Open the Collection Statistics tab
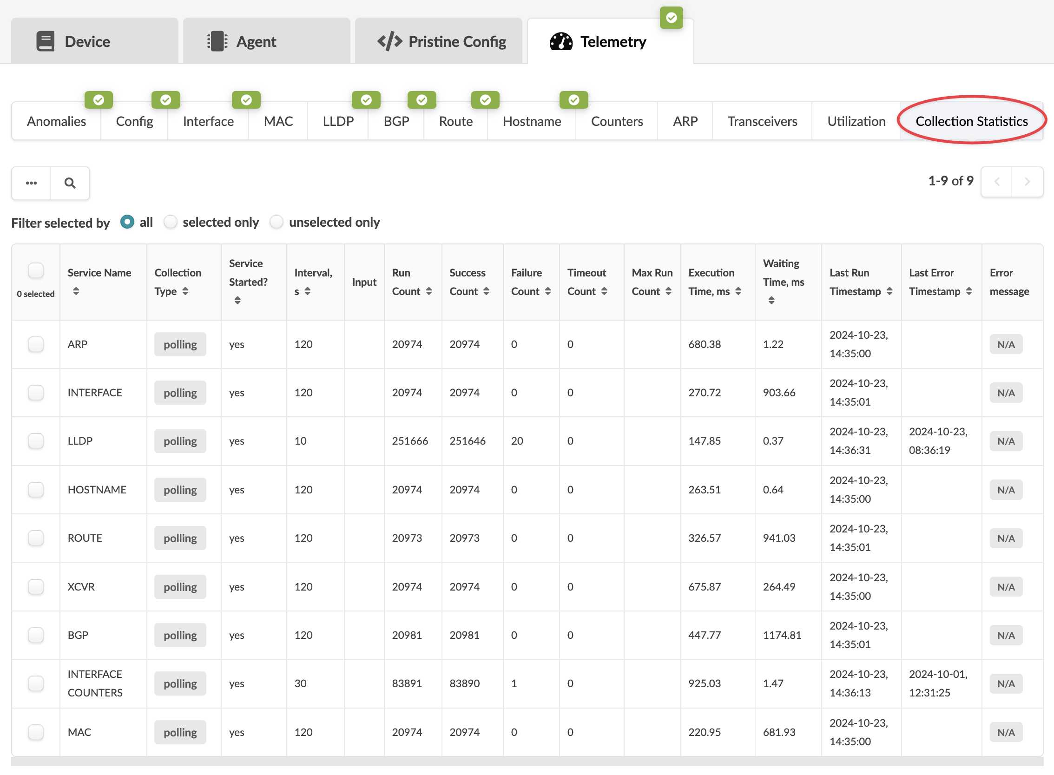Viewport: 1054px width, 775px height. (x=971, y=122)
